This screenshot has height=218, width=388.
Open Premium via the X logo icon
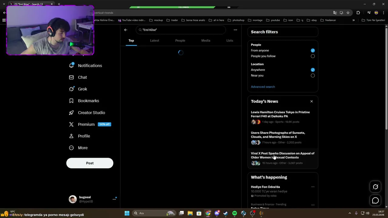(71, 124)
